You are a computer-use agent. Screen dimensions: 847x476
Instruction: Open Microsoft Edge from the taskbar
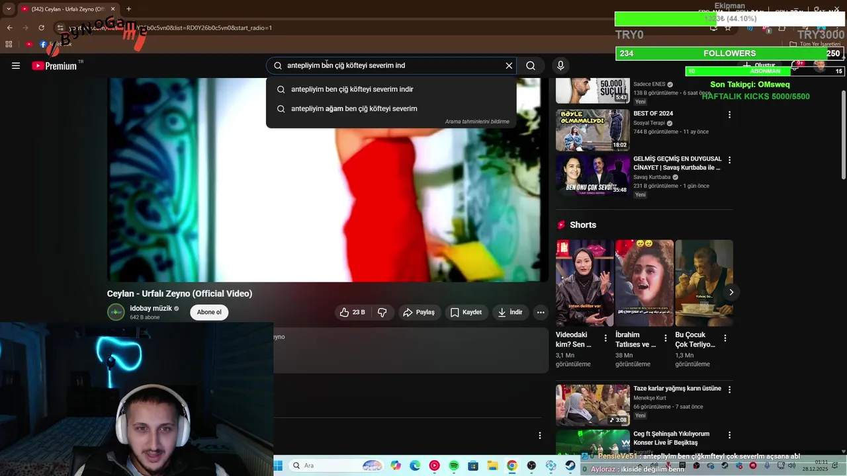415,465
